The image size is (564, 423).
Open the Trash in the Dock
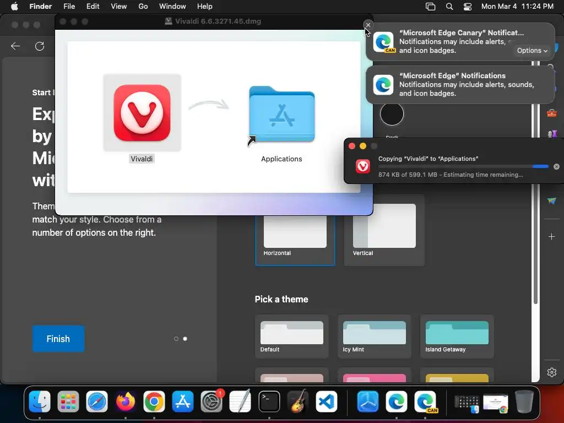(524, 402)
